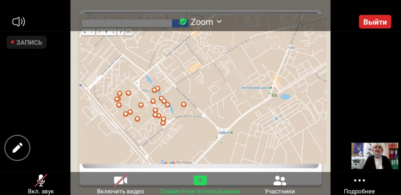Unmute using Вкл. звук microphone button
The height and width of the screenshot is (195, 401).
[41, 184]
